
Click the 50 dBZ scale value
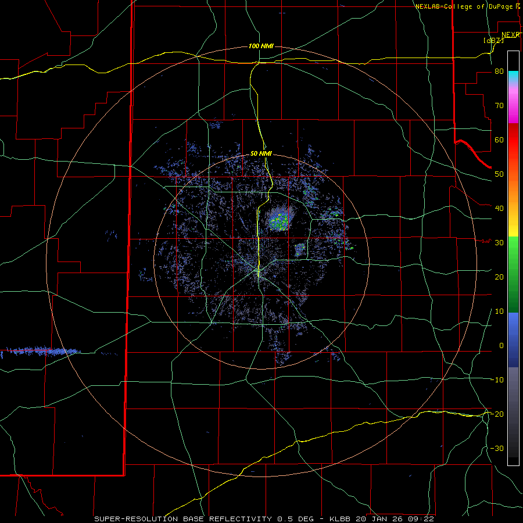point(499,174)
